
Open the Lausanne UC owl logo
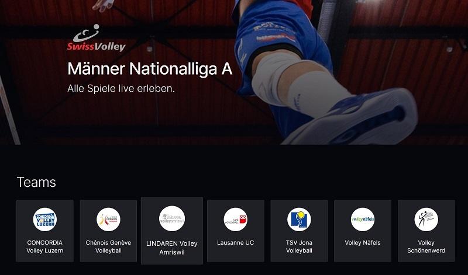pos(236,220)
